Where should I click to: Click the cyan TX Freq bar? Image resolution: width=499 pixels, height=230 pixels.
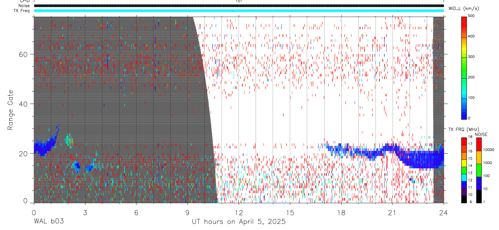(x=239, y=11)
